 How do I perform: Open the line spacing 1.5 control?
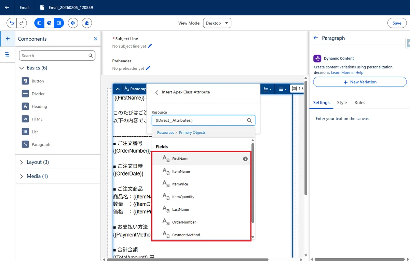click(297, 89)
